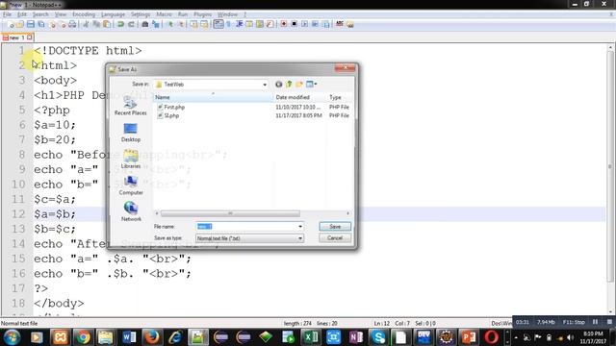Open the Windows Start button

pos(13,337)
